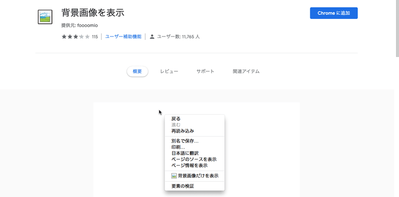
Task: Click the user count person icon
Action: click(x=152, y=36)
